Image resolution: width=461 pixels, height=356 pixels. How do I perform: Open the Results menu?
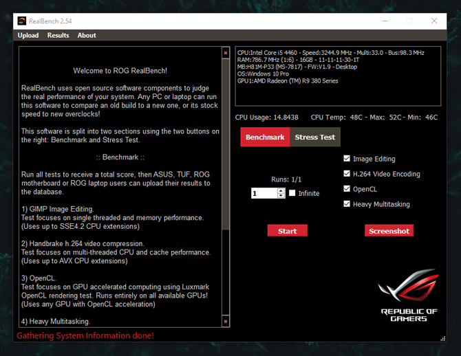pos(58,35)
